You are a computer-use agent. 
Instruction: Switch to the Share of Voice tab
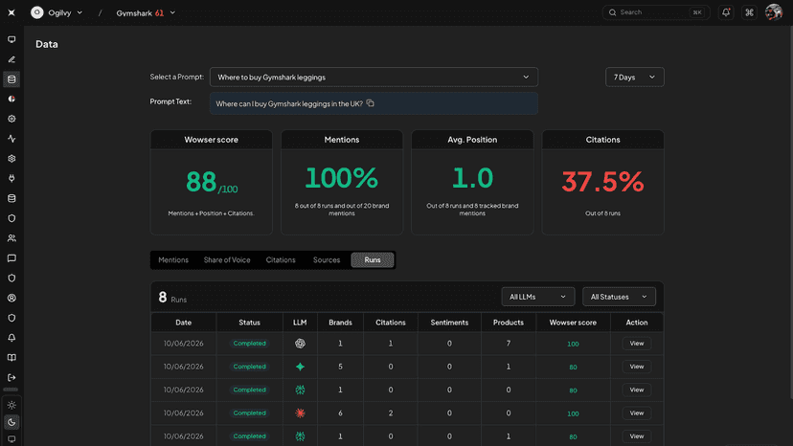tap(227, 260)
